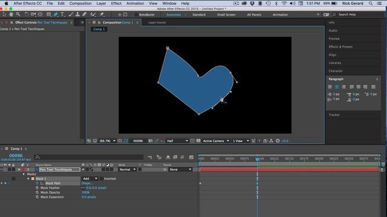Open the resolution Half dropdown
Image resolution: width=387 pixels, height=217 pixels.
[177, 141]
